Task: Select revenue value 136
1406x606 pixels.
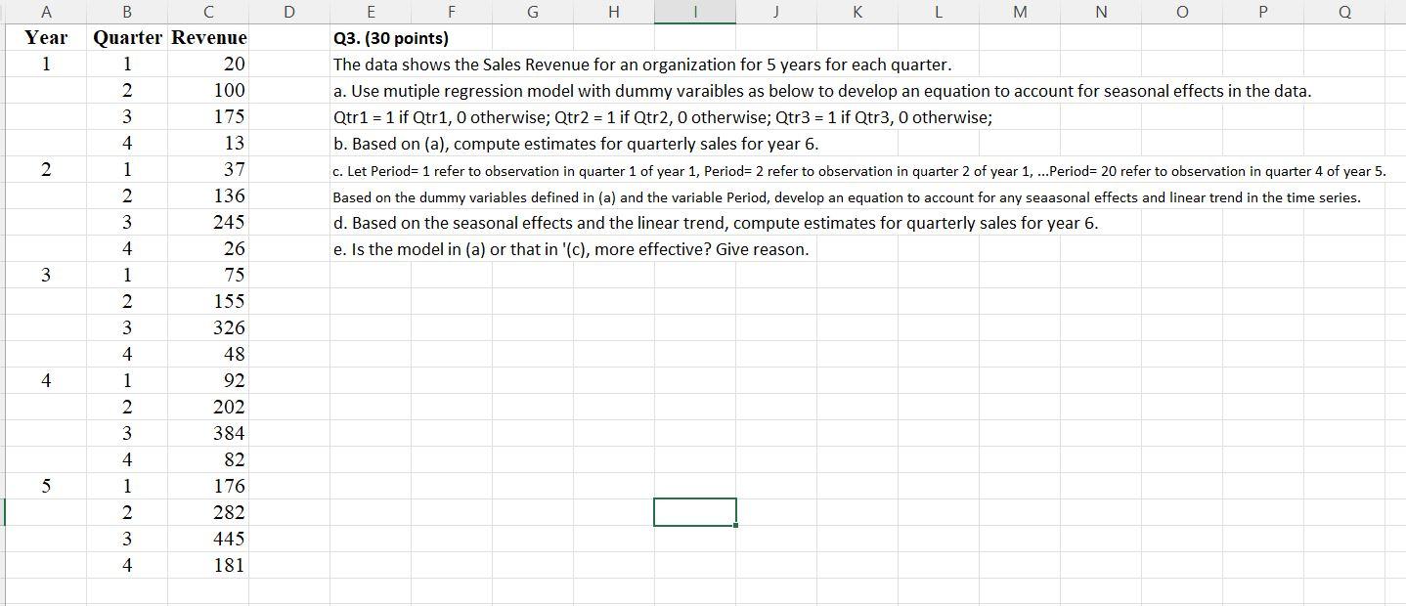Action: [x=208, y=195]
